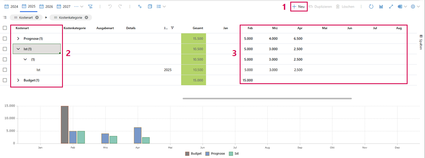This screenshot has width=425, height=158.
Task: Click the undo arrow icon
Action: (x=110, y=6)
